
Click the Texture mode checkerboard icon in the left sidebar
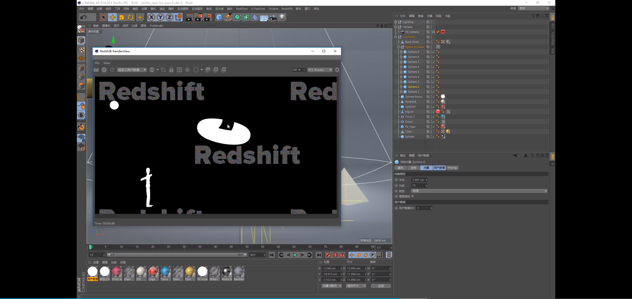(x=81, y=50)
